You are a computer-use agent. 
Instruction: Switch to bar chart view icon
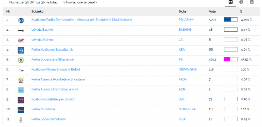252,2
